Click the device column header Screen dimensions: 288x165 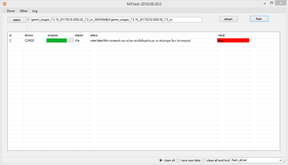click(x=35, y=35)
